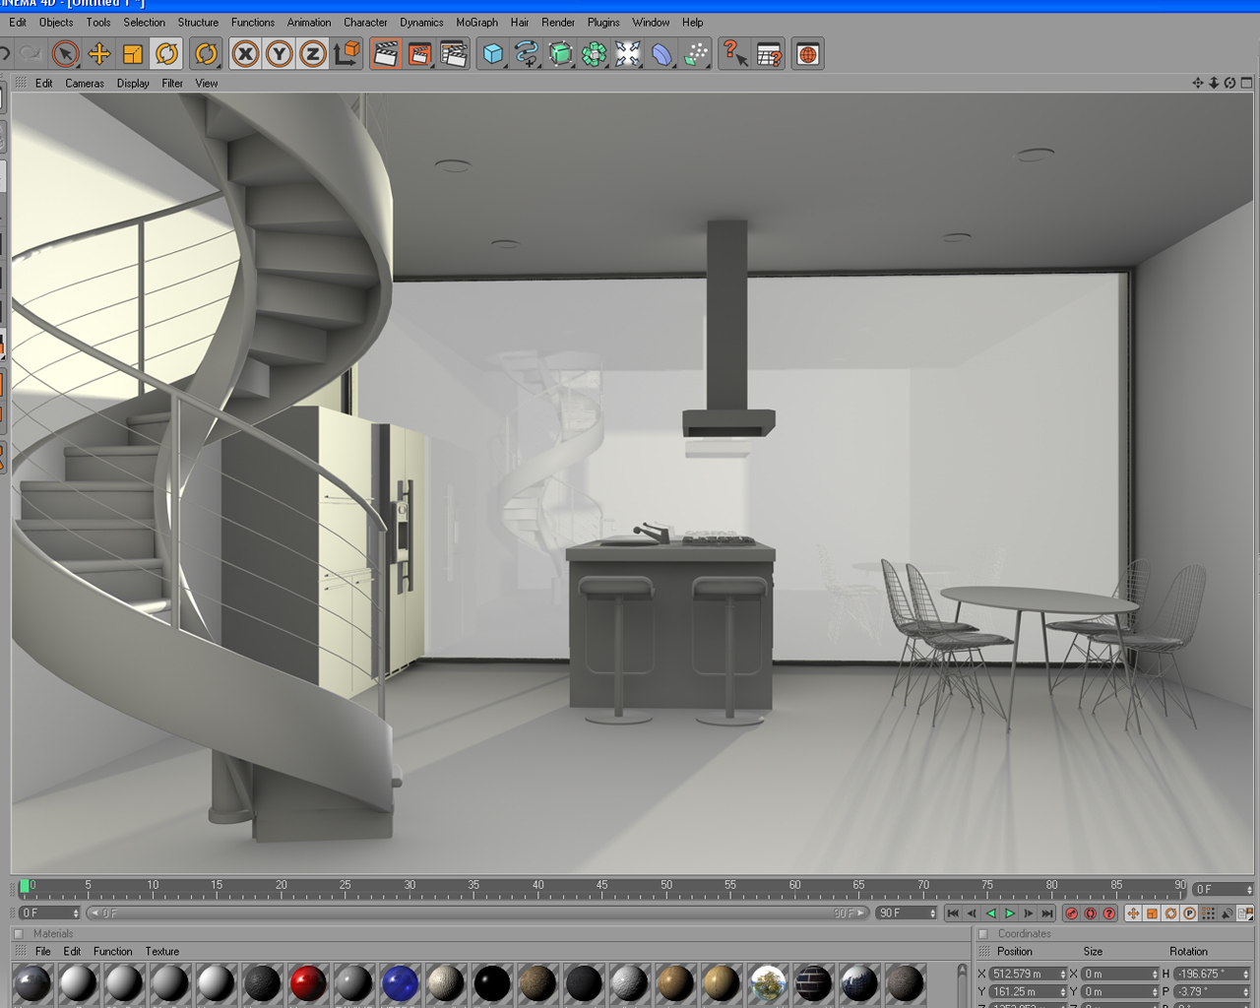
Task: Click play forward on the timeline
Action: pyautogui.click(x=1010, y=913)
